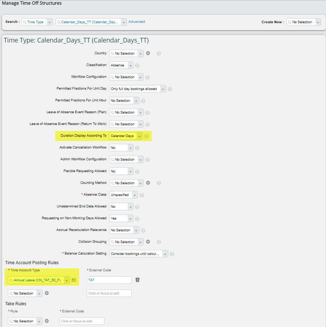Open Absence Class Unspecified dropdown

(x=135, y=195)
